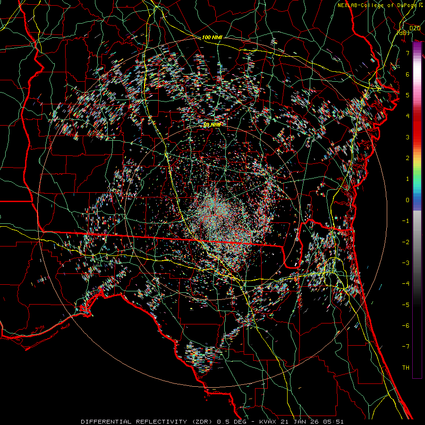The image size is (425, 425).
Task: Click the "50 NMI" range ring label
Action: click(x=212, y=125)
